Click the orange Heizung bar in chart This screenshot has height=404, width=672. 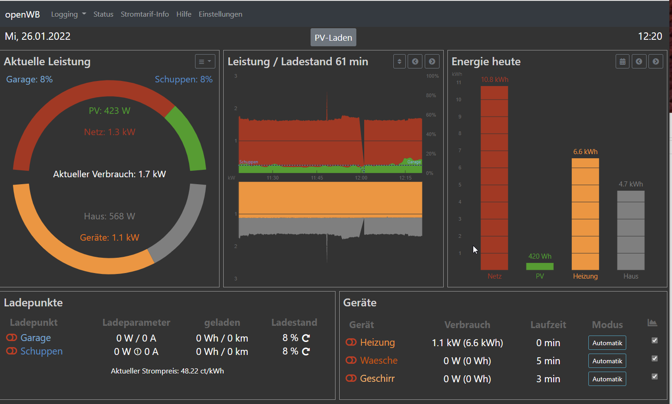click(x=585, y=214)
